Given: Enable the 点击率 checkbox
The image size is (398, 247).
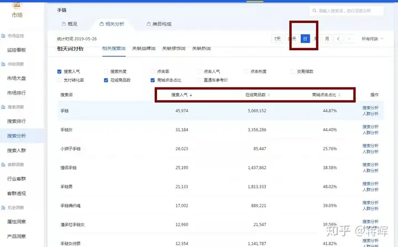Looking at the screenshot, I should tap(153, 72).
